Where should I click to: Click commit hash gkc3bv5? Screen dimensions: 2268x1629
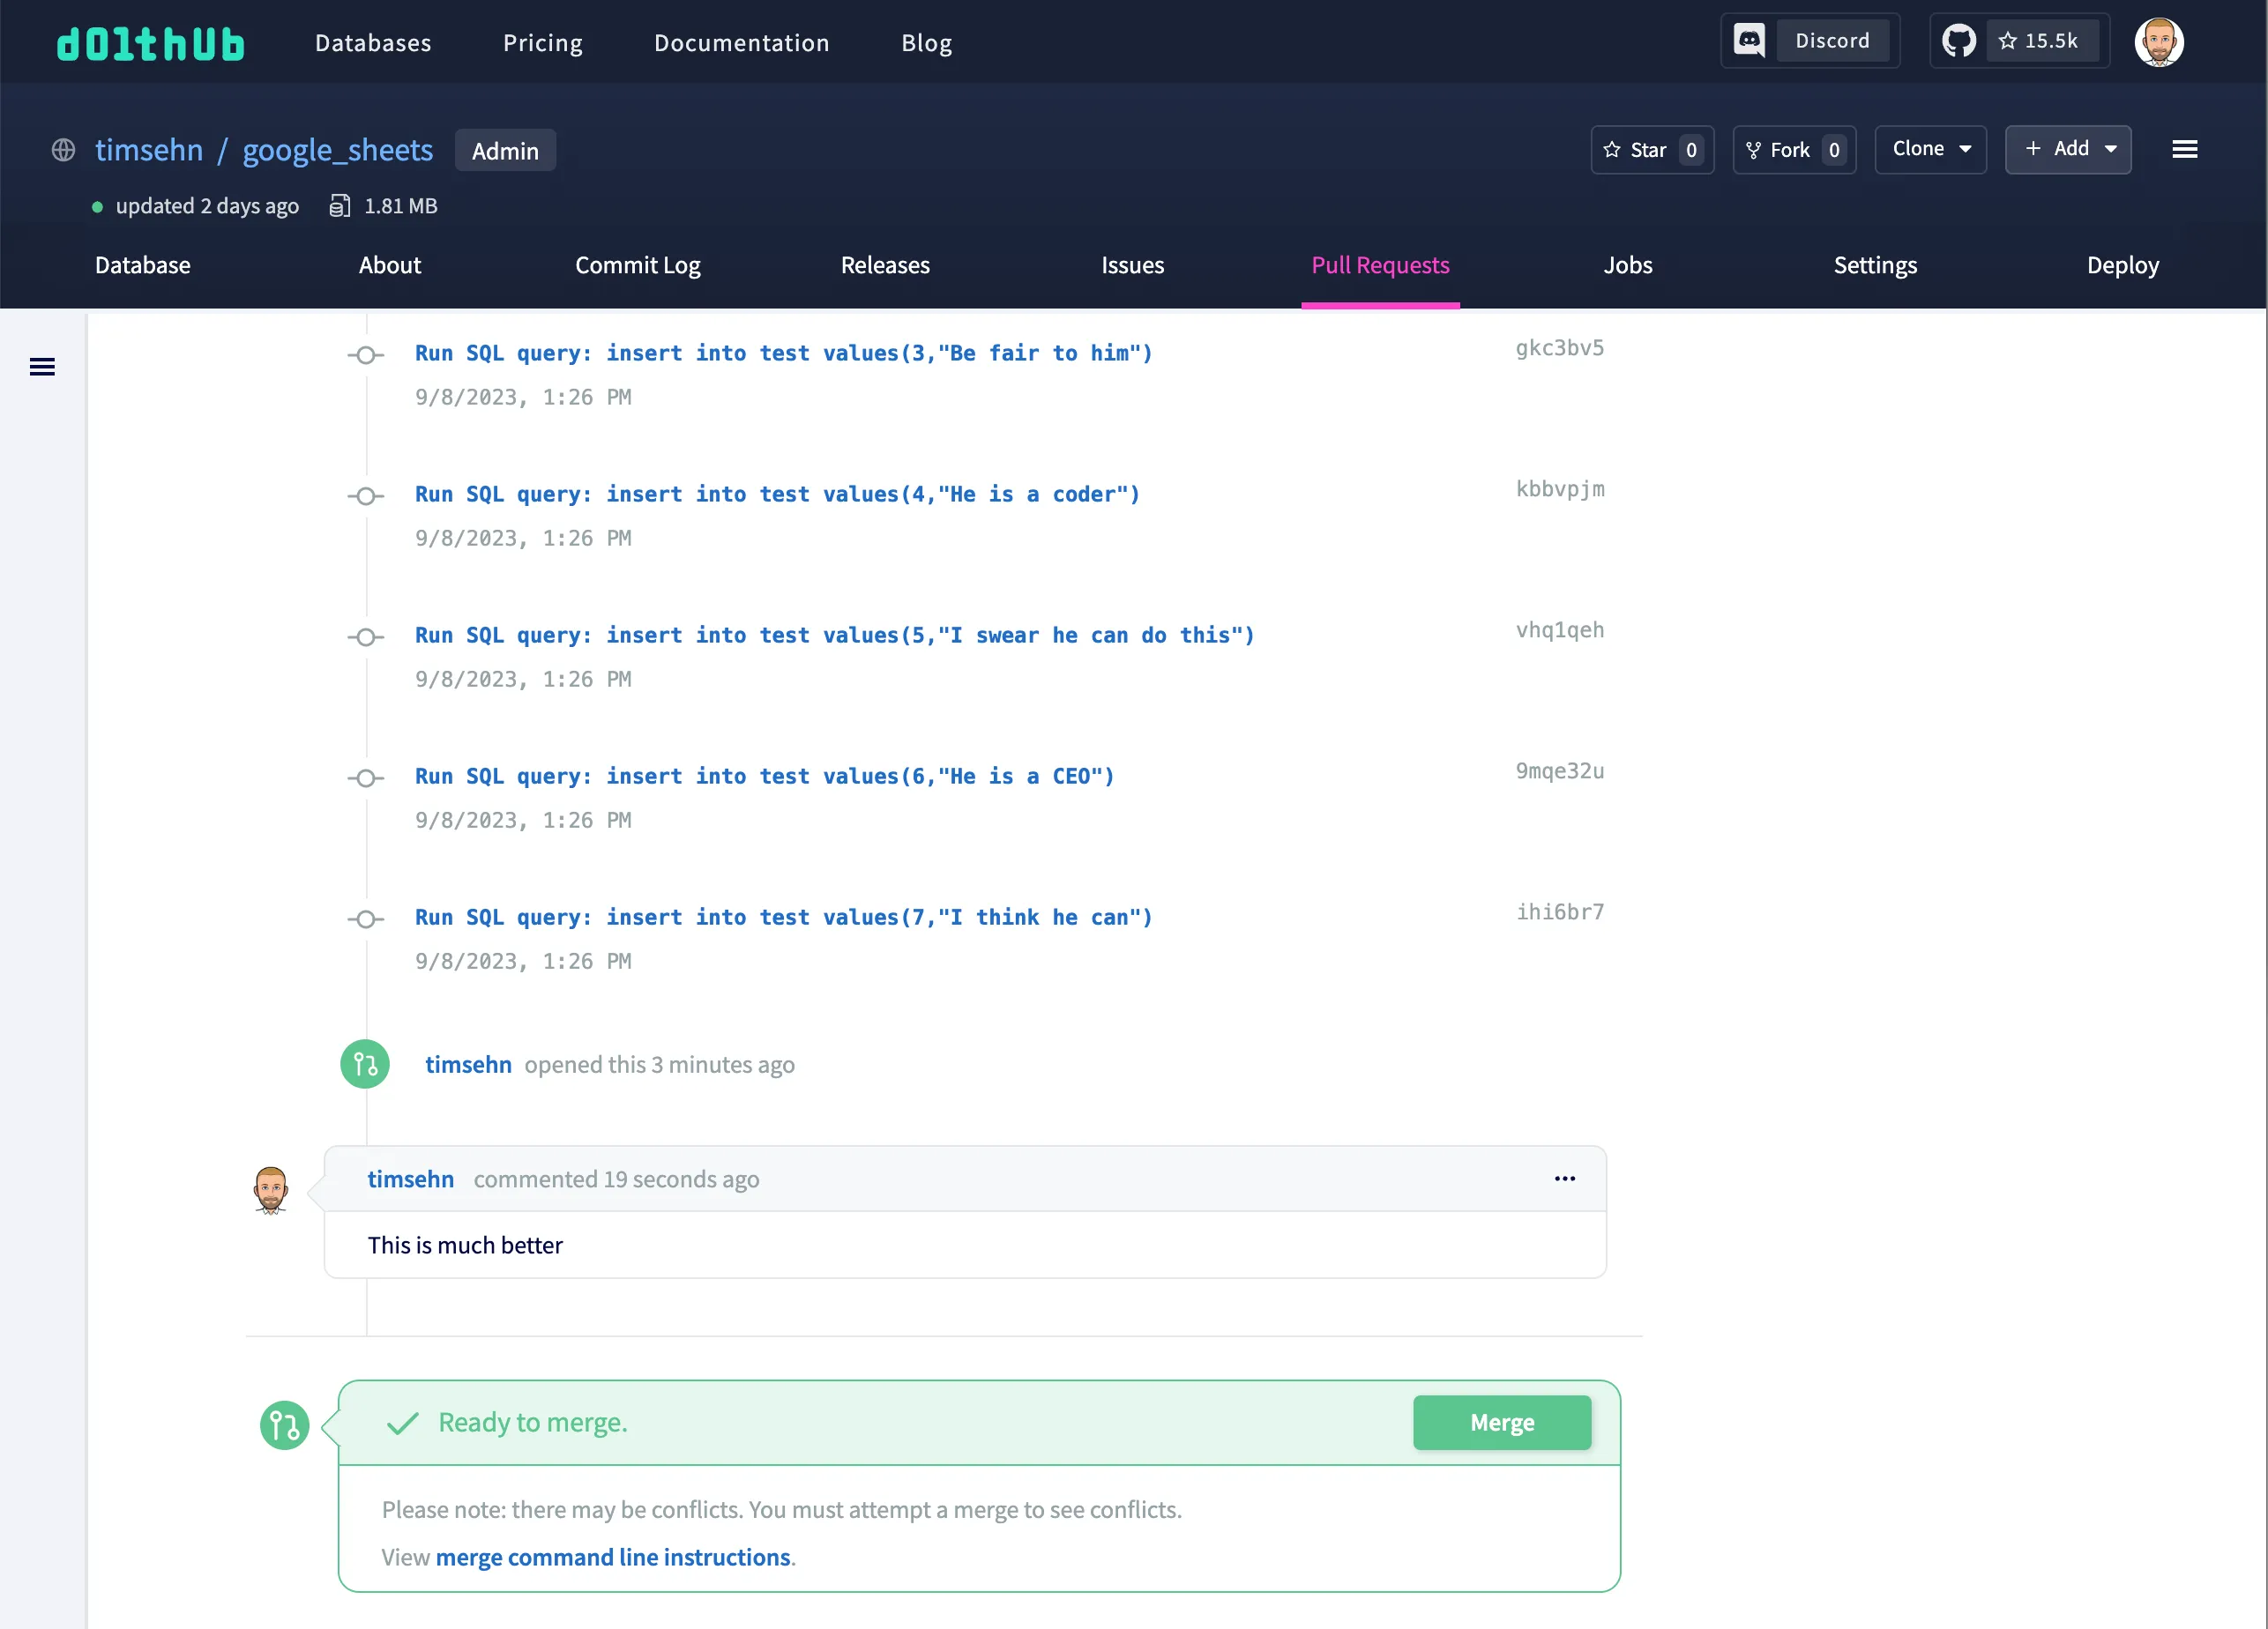[1558, 348]
